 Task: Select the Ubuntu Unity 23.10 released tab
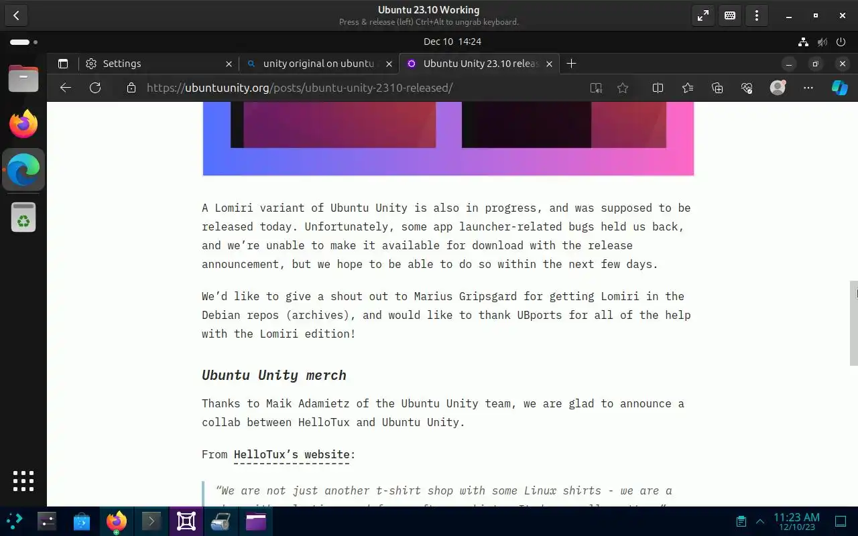coord(479,64)
